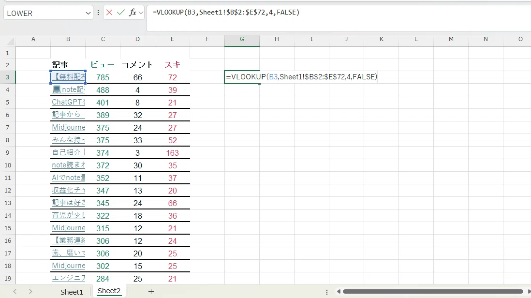
Task: Click the スキ header cell
Action: click(172, 65)
